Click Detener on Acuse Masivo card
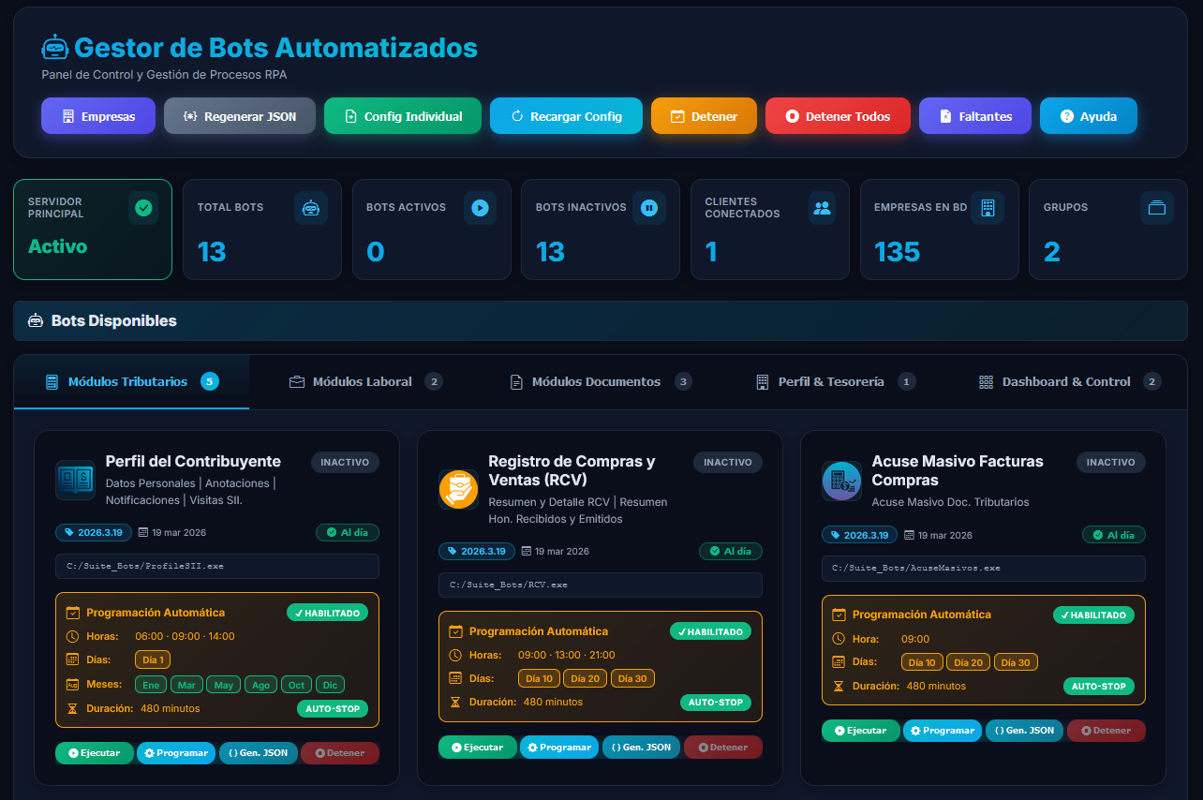This screenshot has height=800, width=1203. tap(1106, 731)
